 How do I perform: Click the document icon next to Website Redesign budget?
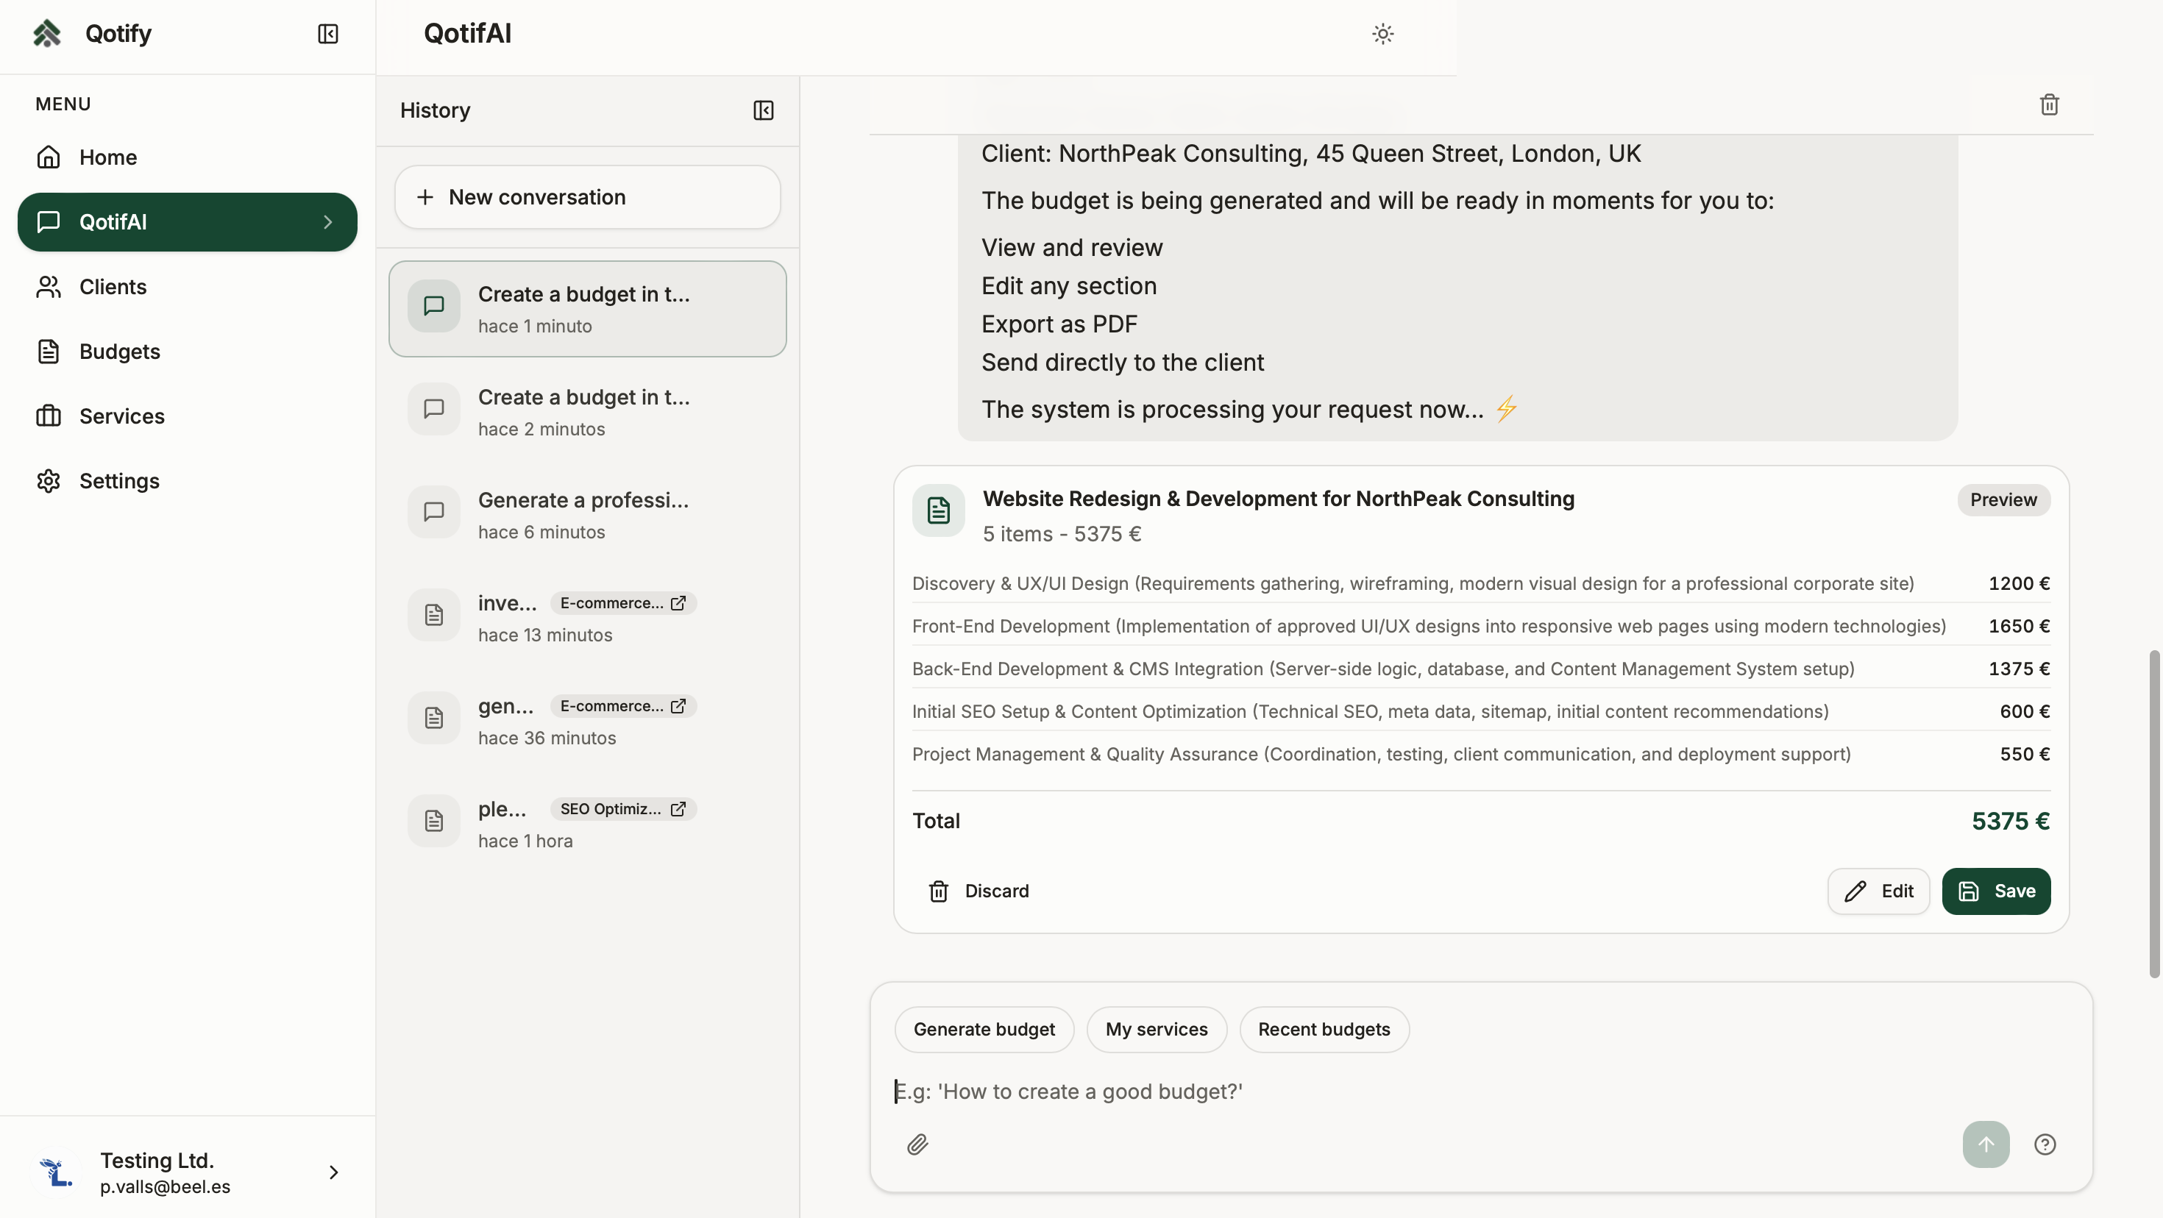[938, 510]
